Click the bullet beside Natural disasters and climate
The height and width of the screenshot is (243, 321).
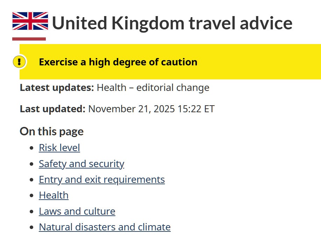[x=32, y=228]
